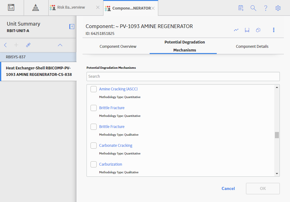Switch to the Component Details tab
290x202 pixels.
[x=252, y=46]
